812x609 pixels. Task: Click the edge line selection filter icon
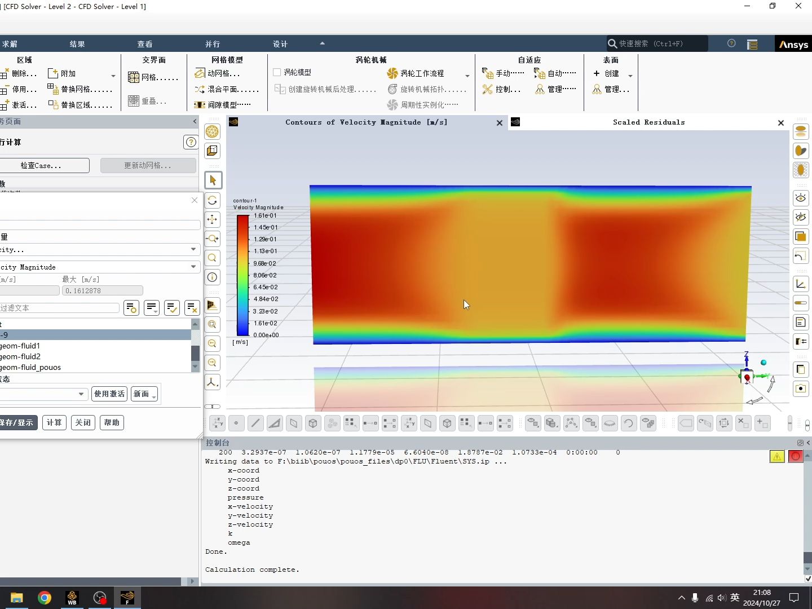(x=255, y=423)
